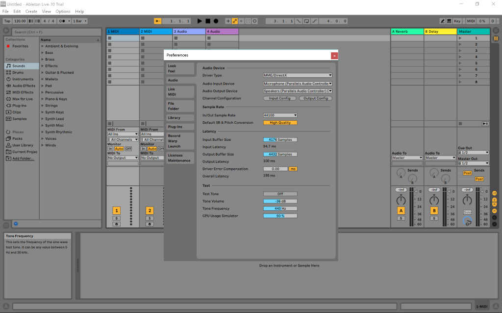Start playback with the Play button
Screen dimensions: 502x313
click(x=200, y=21)
